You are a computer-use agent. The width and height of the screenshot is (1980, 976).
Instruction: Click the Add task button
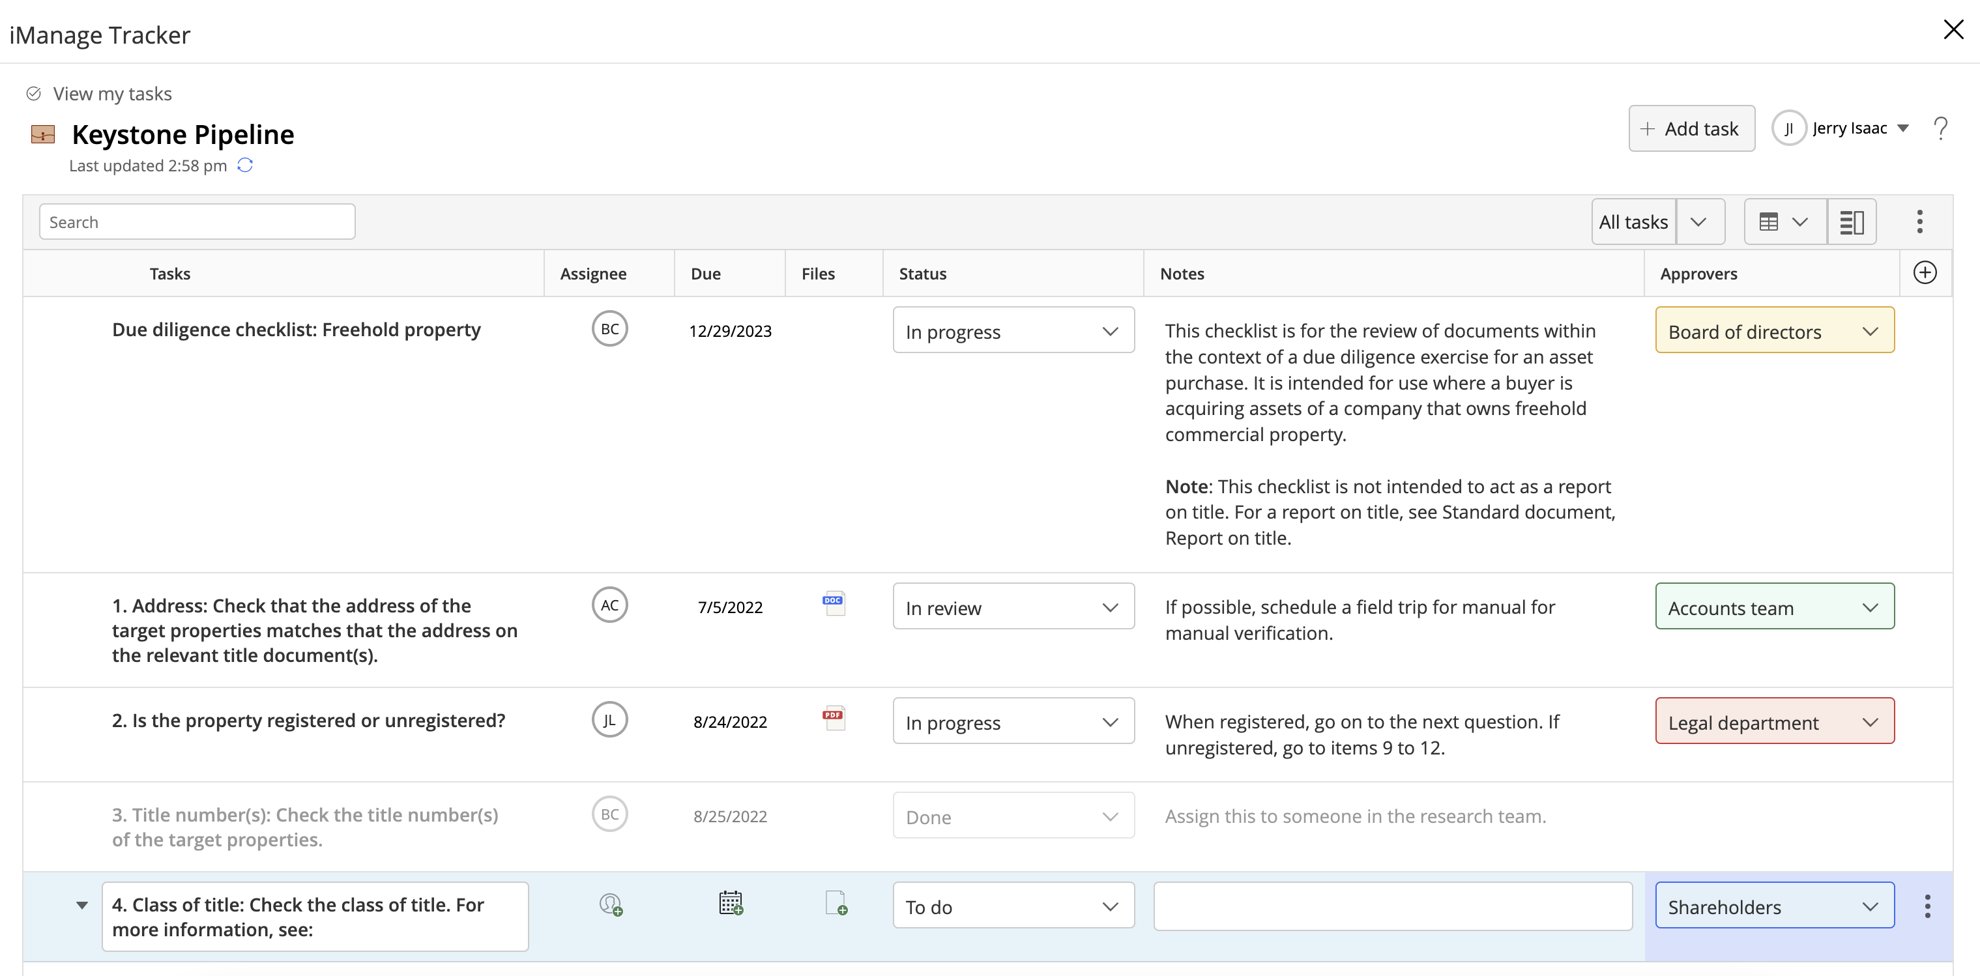(x=1691, y=128)
